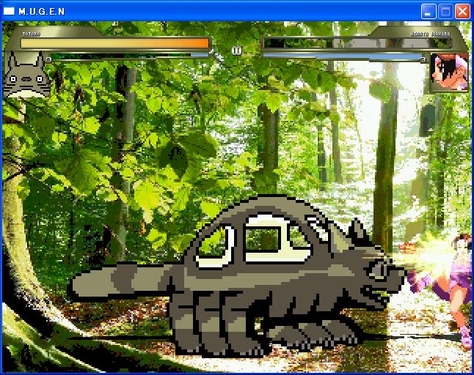Click the M.U.G.E.N title bar text
474x375 pixels.
tap(42, 12)
